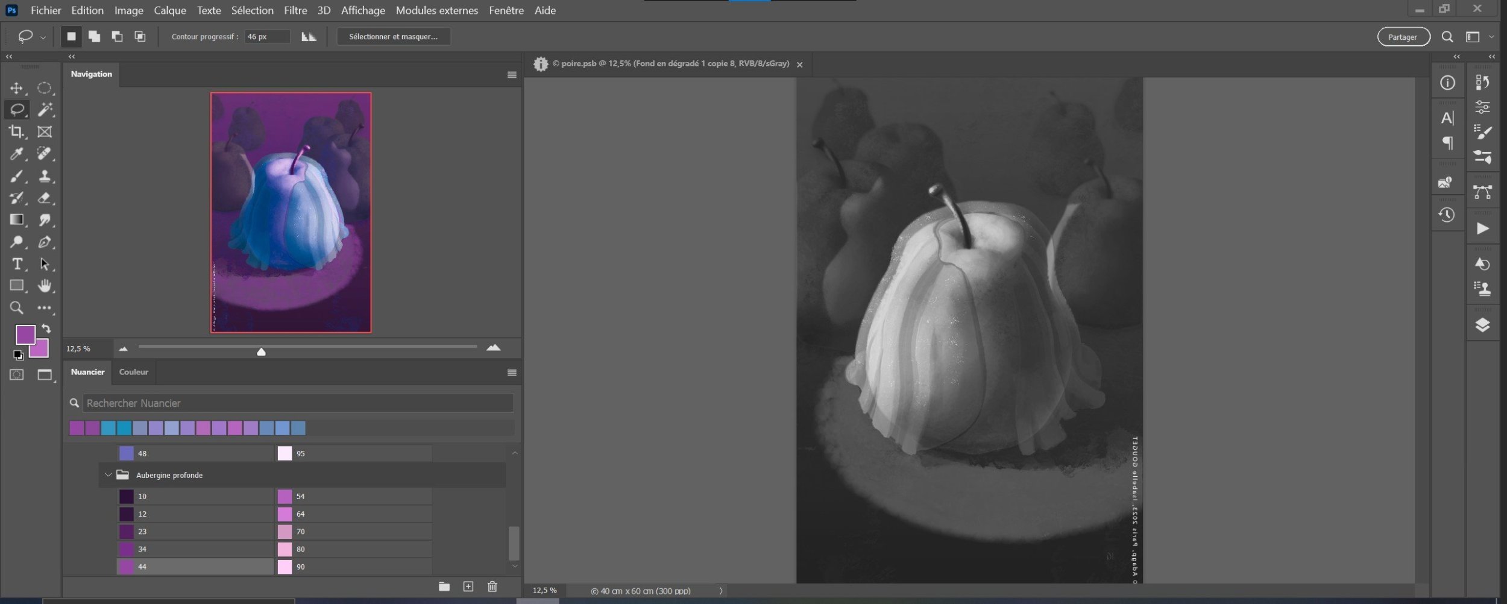1507x604 pixels.
Task: Toggle Quick Mask mode
Action: (x=16, y=375)
